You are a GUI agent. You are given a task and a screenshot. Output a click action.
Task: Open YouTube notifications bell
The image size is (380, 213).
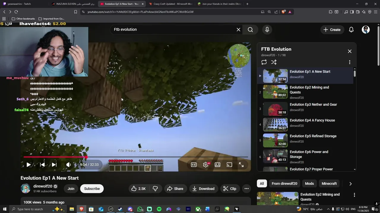(x=351, y=30)
